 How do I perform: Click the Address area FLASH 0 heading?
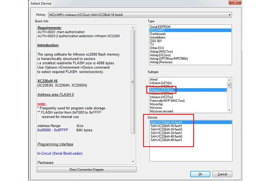click(56, 94)
